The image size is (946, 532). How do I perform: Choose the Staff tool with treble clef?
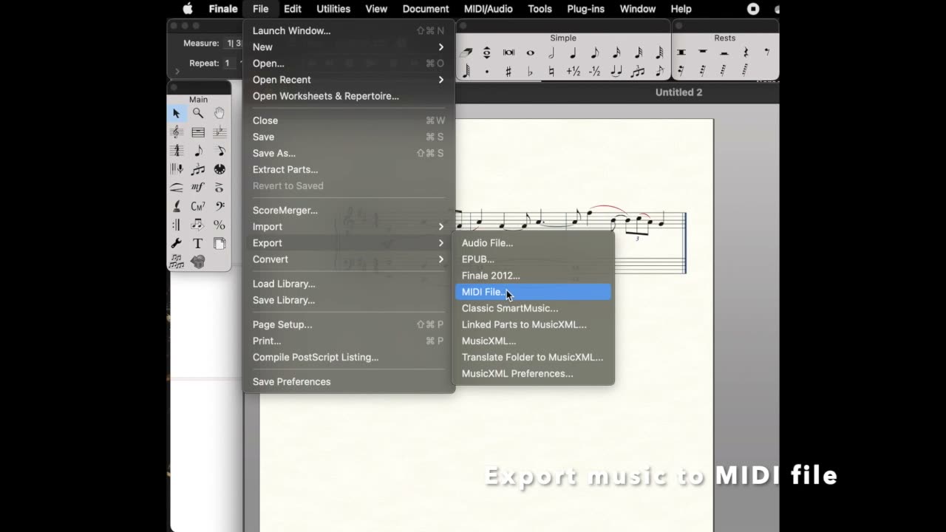click(177, 132)
